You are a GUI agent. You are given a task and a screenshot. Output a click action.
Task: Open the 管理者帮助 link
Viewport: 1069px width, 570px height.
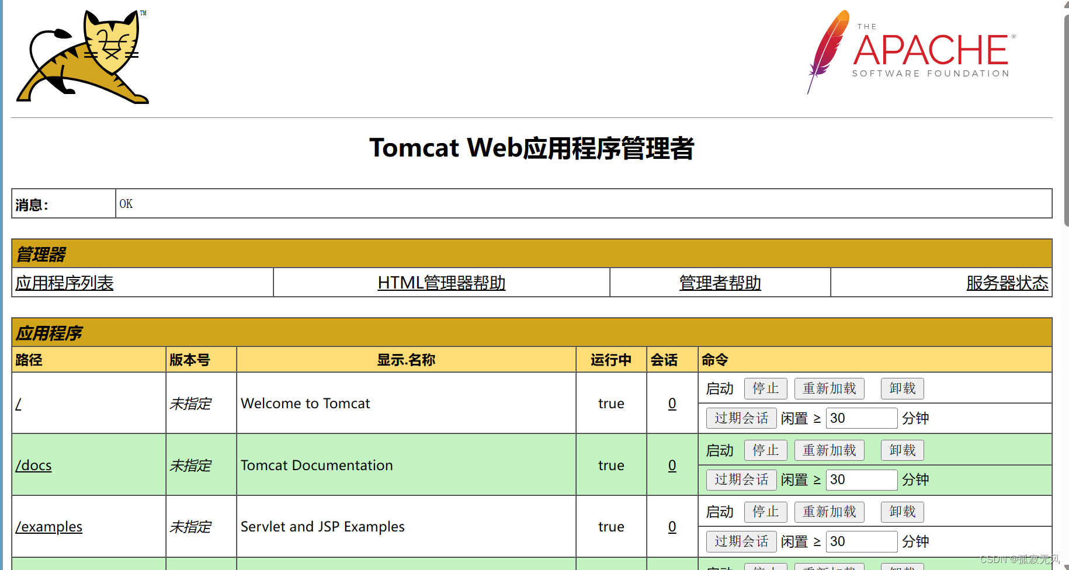click(x=720, y=283)
